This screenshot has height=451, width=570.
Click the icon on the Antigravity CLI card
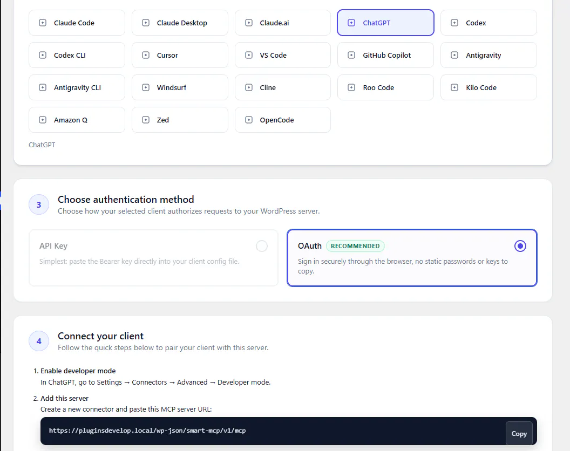point(43,87)
